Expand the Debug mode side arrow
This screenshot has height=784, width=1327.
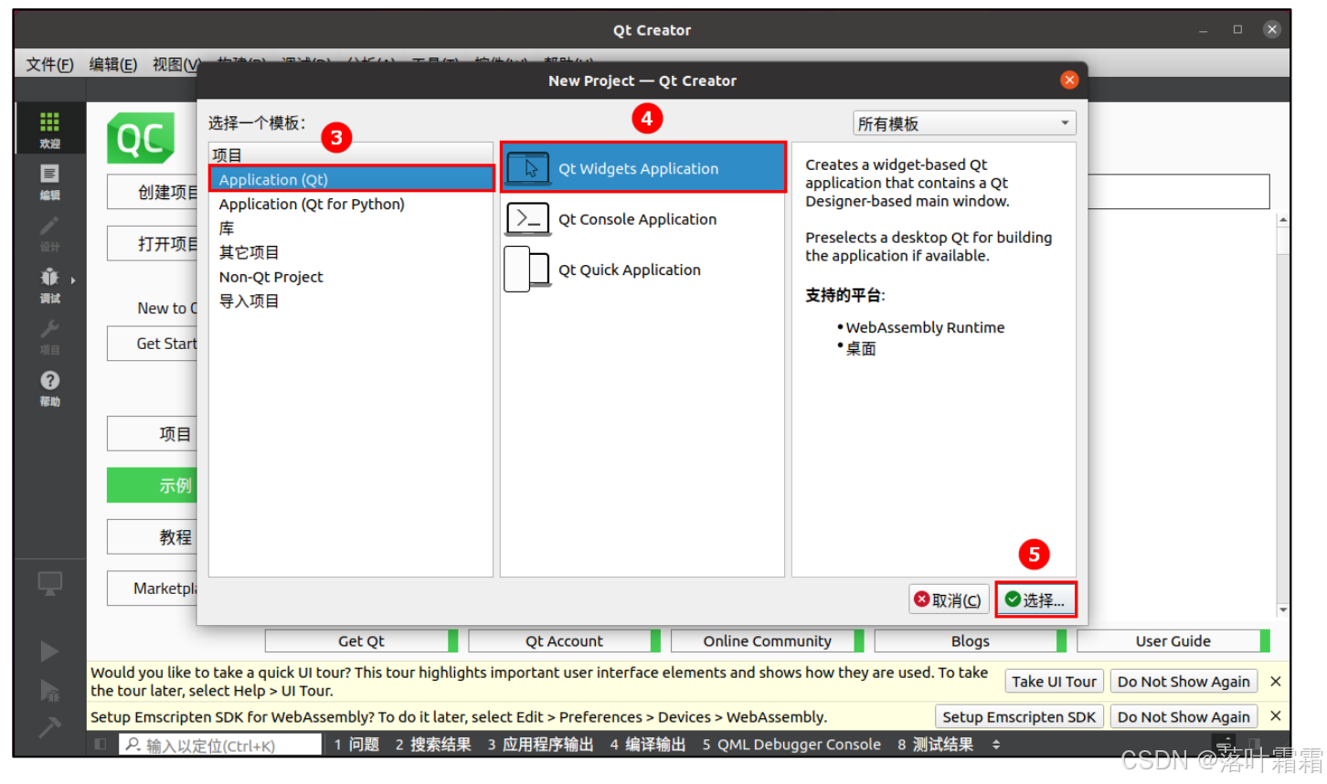pyautogui.click(x=73, y=280)
